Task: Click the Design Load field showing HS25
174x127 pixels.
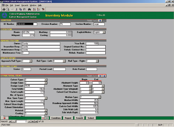Action: pyautogui.click(x=34, y=86)
